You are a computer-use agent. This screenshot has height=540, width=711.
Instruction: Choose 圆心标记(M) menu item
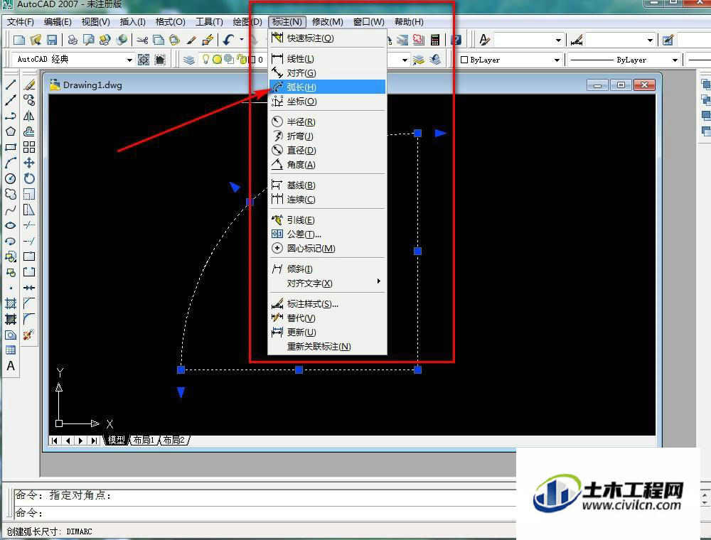click(x=327, y=248)
